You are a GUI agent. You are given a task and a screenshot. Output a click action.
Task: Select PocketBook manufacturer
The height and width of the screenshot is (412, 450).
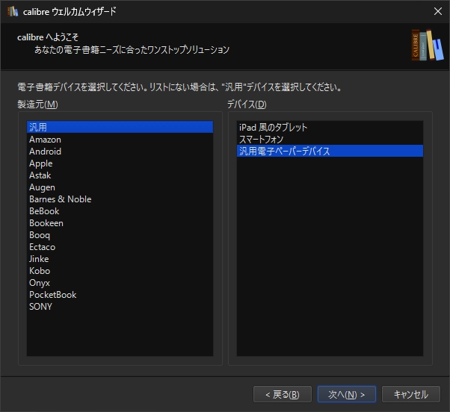[120, 295]
